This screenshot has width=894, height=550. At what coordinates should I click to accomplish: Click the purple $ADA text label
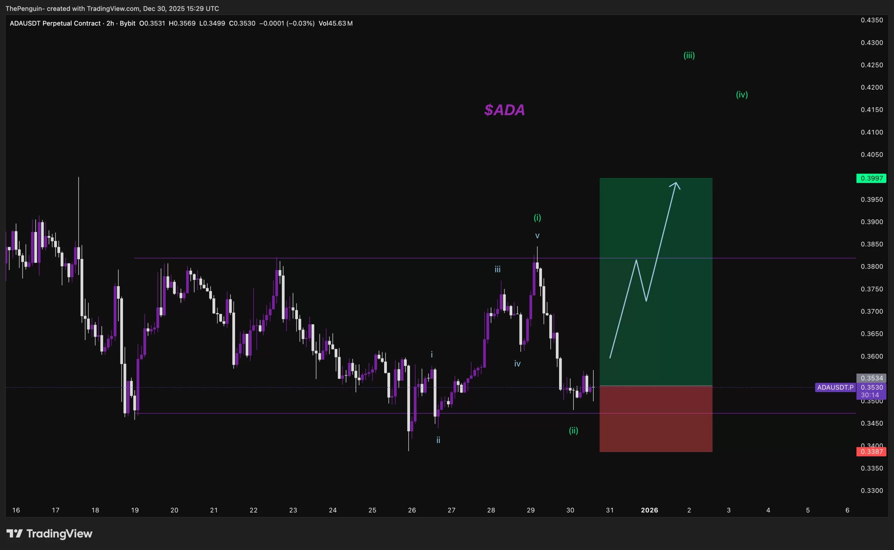(504, 110)
